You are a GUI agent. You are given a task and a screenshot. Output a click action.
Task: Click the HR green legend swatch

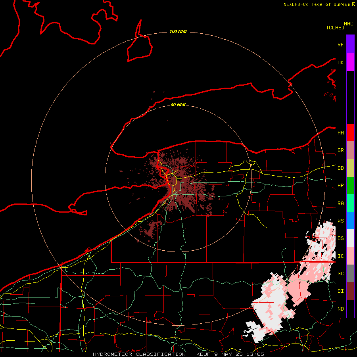click(x=350, y=186)
